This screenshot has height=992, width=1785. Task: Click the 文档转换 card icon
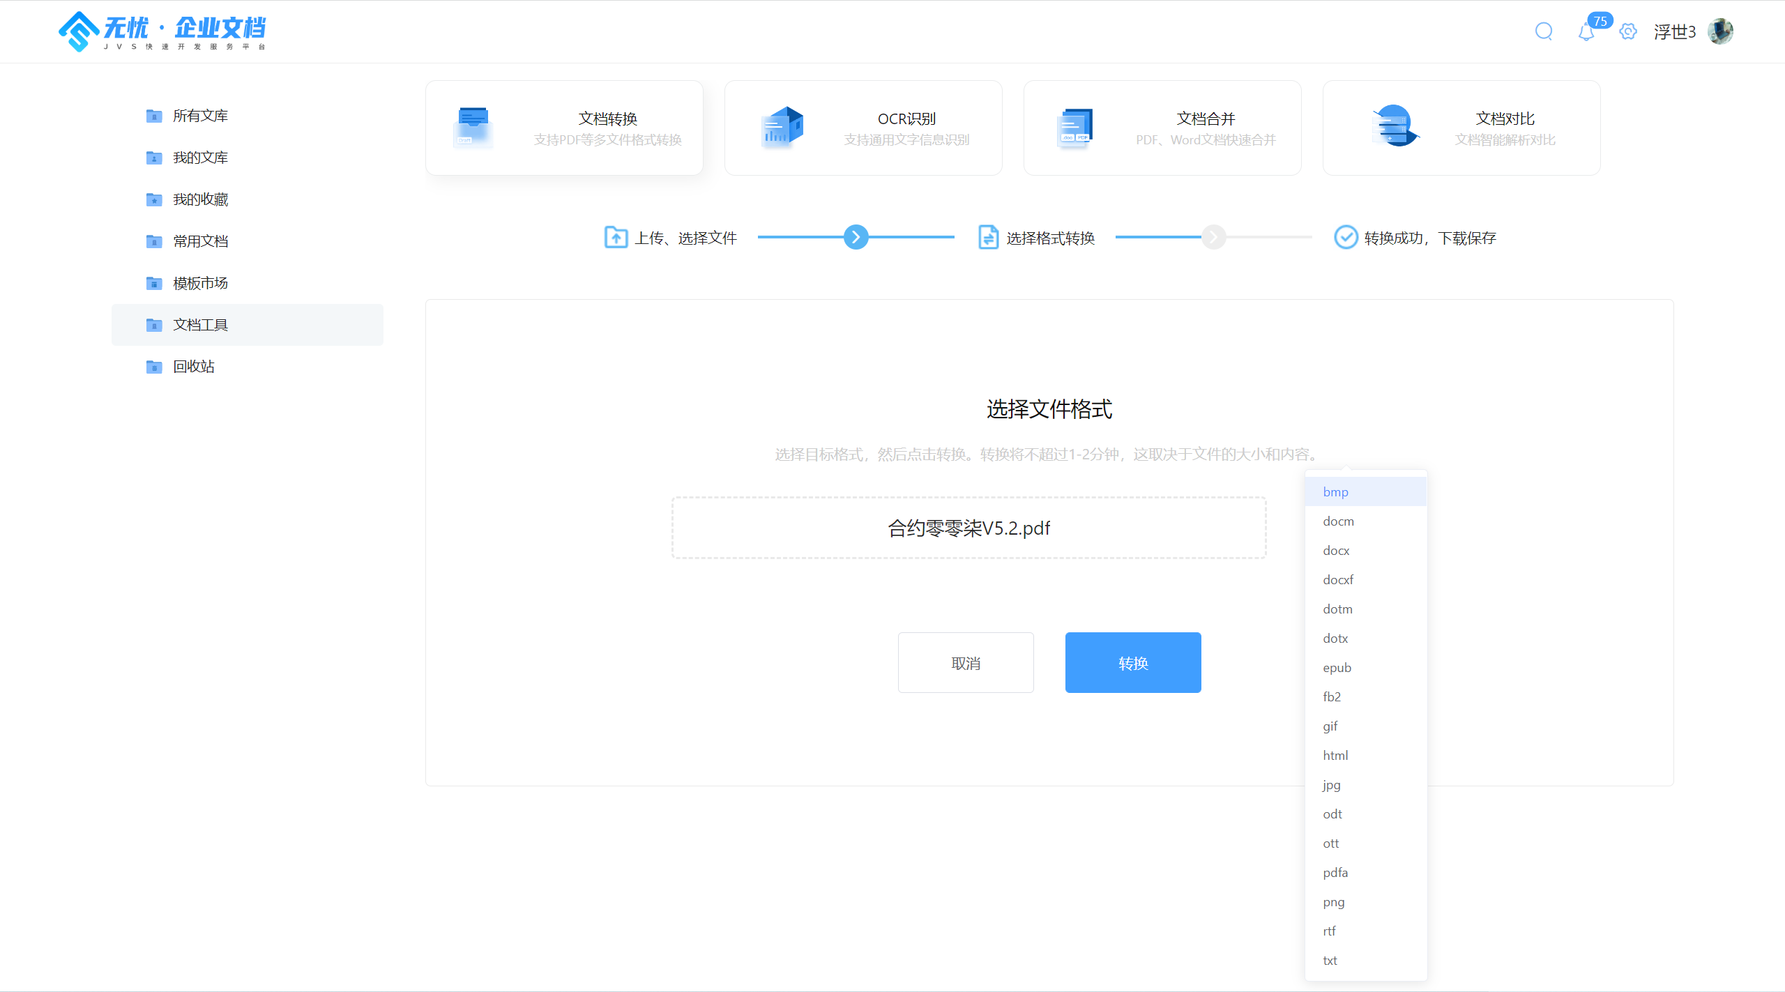(x=473, y=128)
